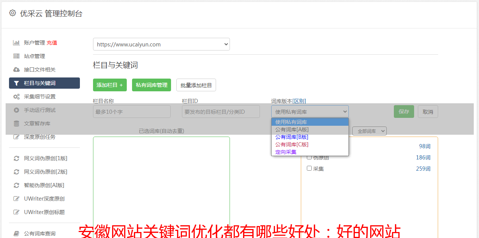
Task: Click the refresh icon beside 同义词伪原创[1版]
Action: 17,158
